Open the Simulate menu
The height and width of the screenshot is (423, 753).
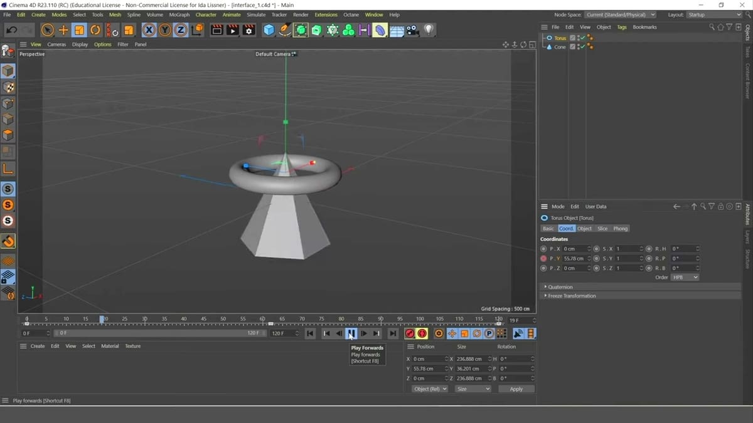click(x=256, y=14)
